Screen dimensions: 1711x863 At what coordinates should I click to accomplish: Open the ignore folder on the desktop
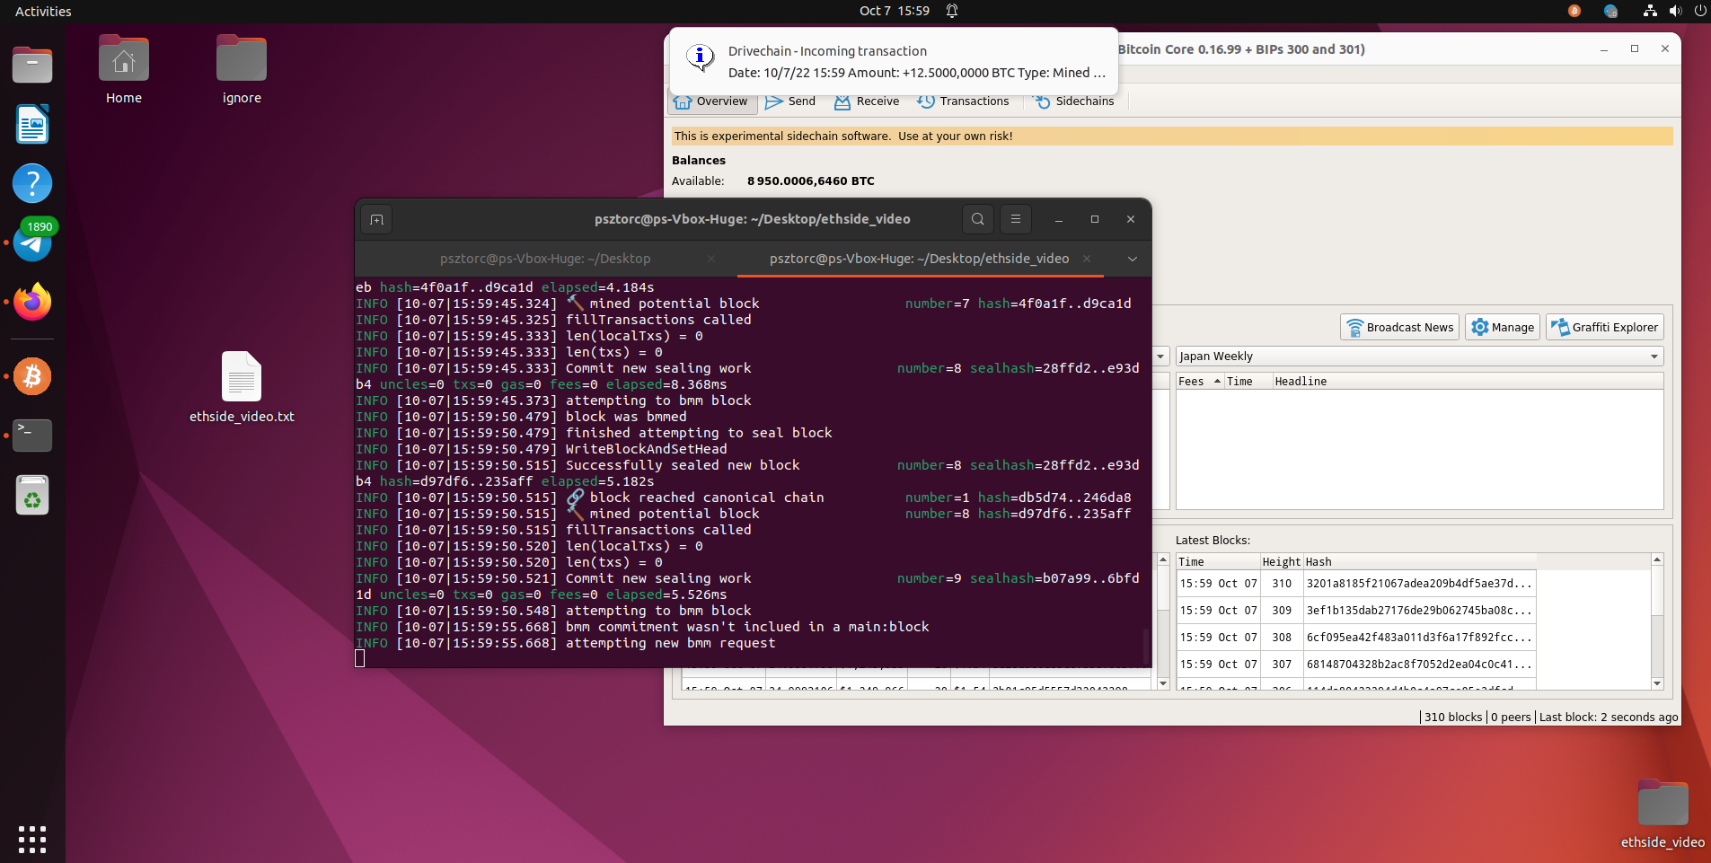click(242, 70)
